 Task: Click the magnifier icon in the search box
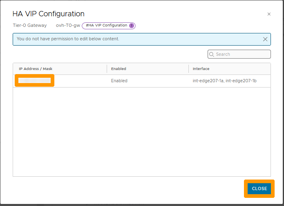pyautogui.click(x=212, y=54)
